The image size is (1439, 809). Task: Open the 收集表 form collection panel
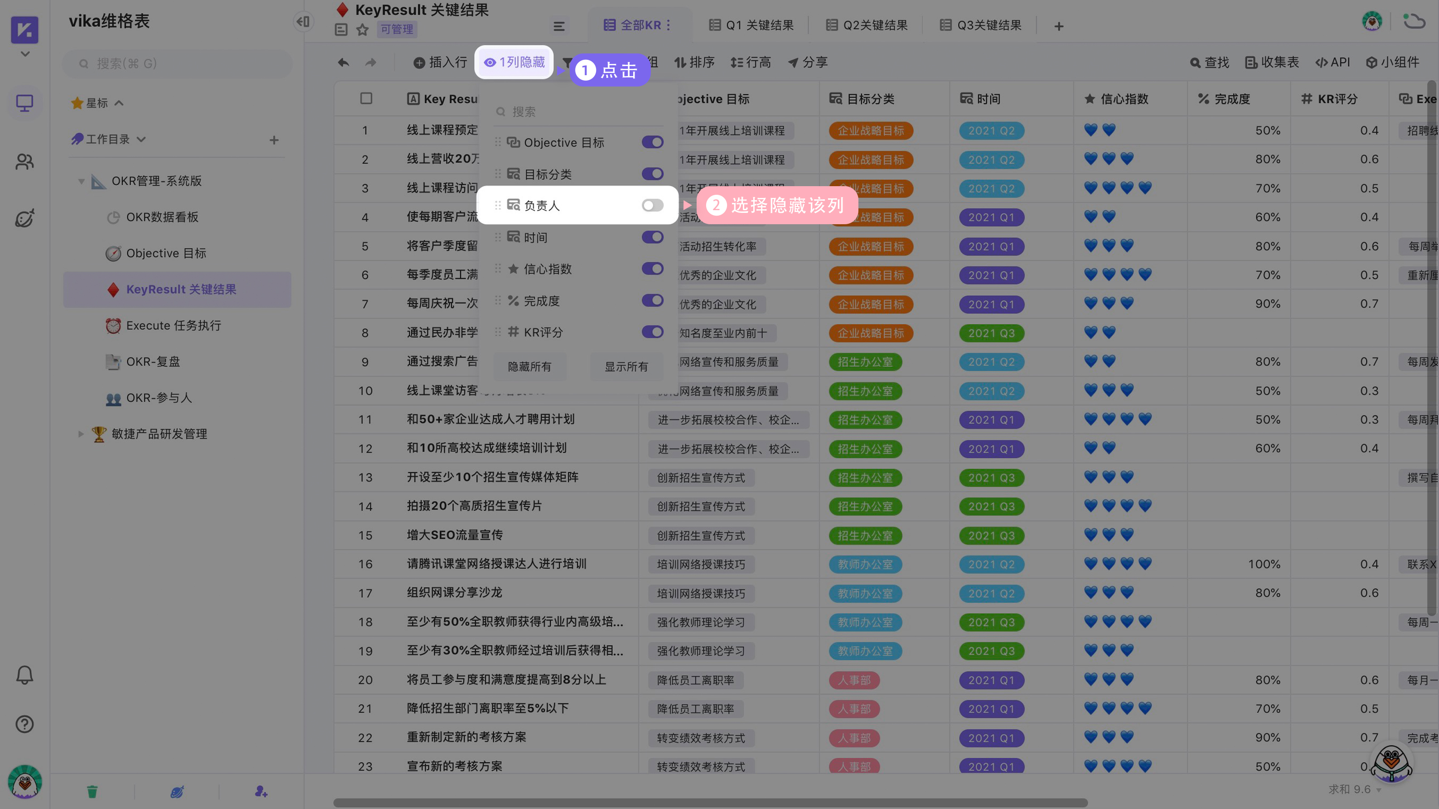point(1272,63)
